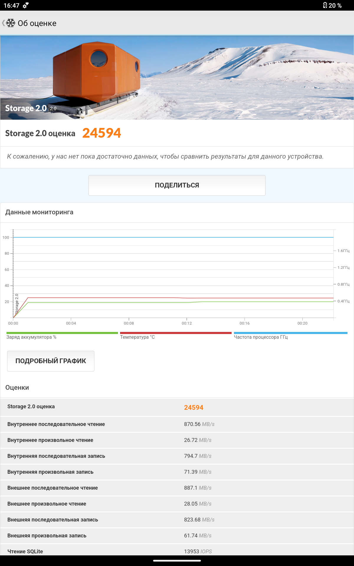Screen dimensions: 354x566
Task: Tap the Storage 2.0 banner image
Action: coord(177,78)
